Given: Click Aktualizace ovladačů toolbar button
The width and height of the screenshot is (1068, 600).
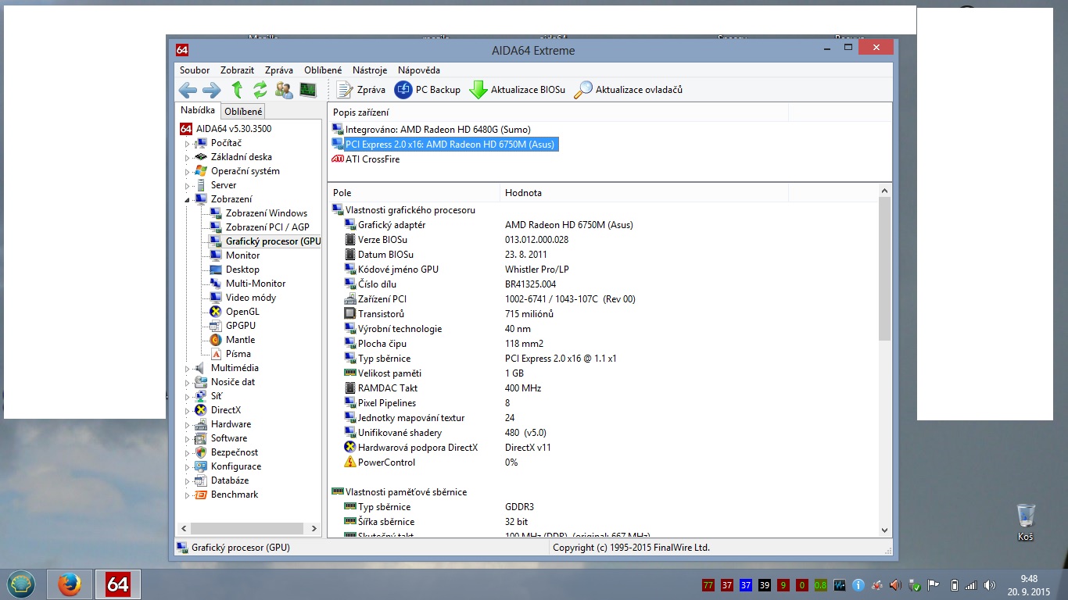Looking at the screenshot, I should coord(629,90).
